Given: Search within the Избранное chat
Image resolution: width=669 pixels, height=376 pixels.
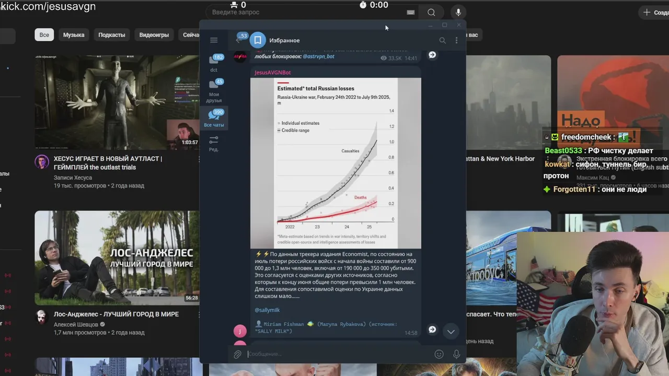Looking at the screenshot, I should [x=442, y=40].
